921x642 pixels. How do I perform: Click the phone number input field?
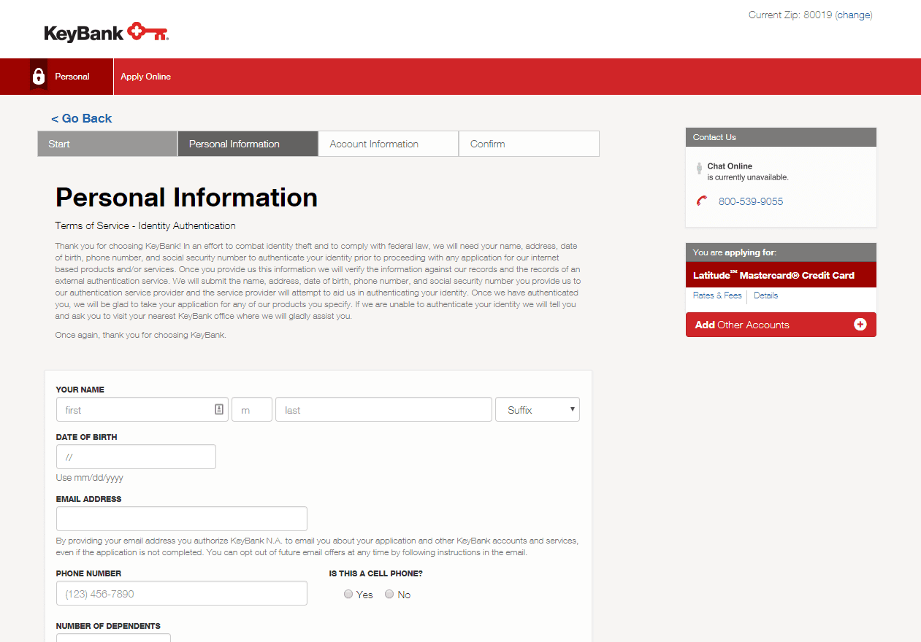coord(181,593)
